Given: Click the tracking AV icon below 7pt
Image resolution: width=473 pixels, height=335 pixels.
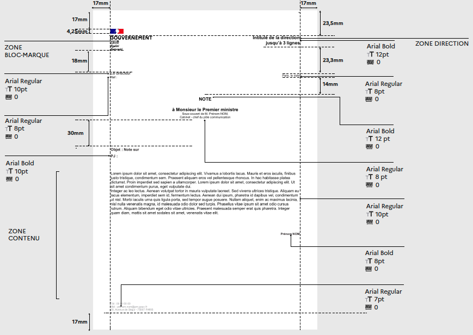Looking at the screenshot, I should (x=368, y=307).
